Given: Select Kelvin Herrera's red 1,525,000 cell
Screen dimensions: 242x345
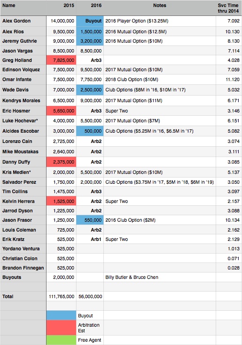Looking at the screenshot, I should (62, 201).
